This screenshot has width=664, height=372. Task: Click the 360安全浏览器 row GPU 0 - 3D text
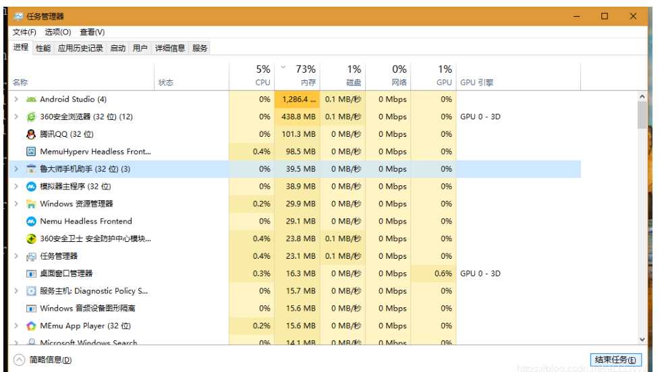[480, 117]
